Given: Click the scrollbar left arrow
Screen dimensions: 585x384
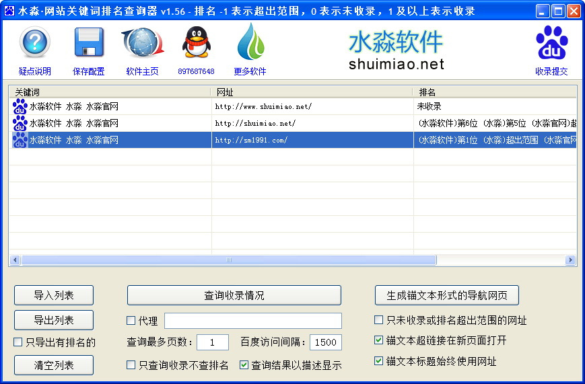Looking at the screenshot, I should tap(15, 260).
